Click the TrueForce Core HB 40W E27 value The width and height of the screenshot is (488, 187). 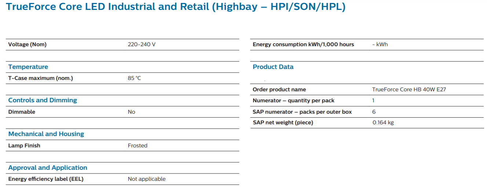[409, 89]
